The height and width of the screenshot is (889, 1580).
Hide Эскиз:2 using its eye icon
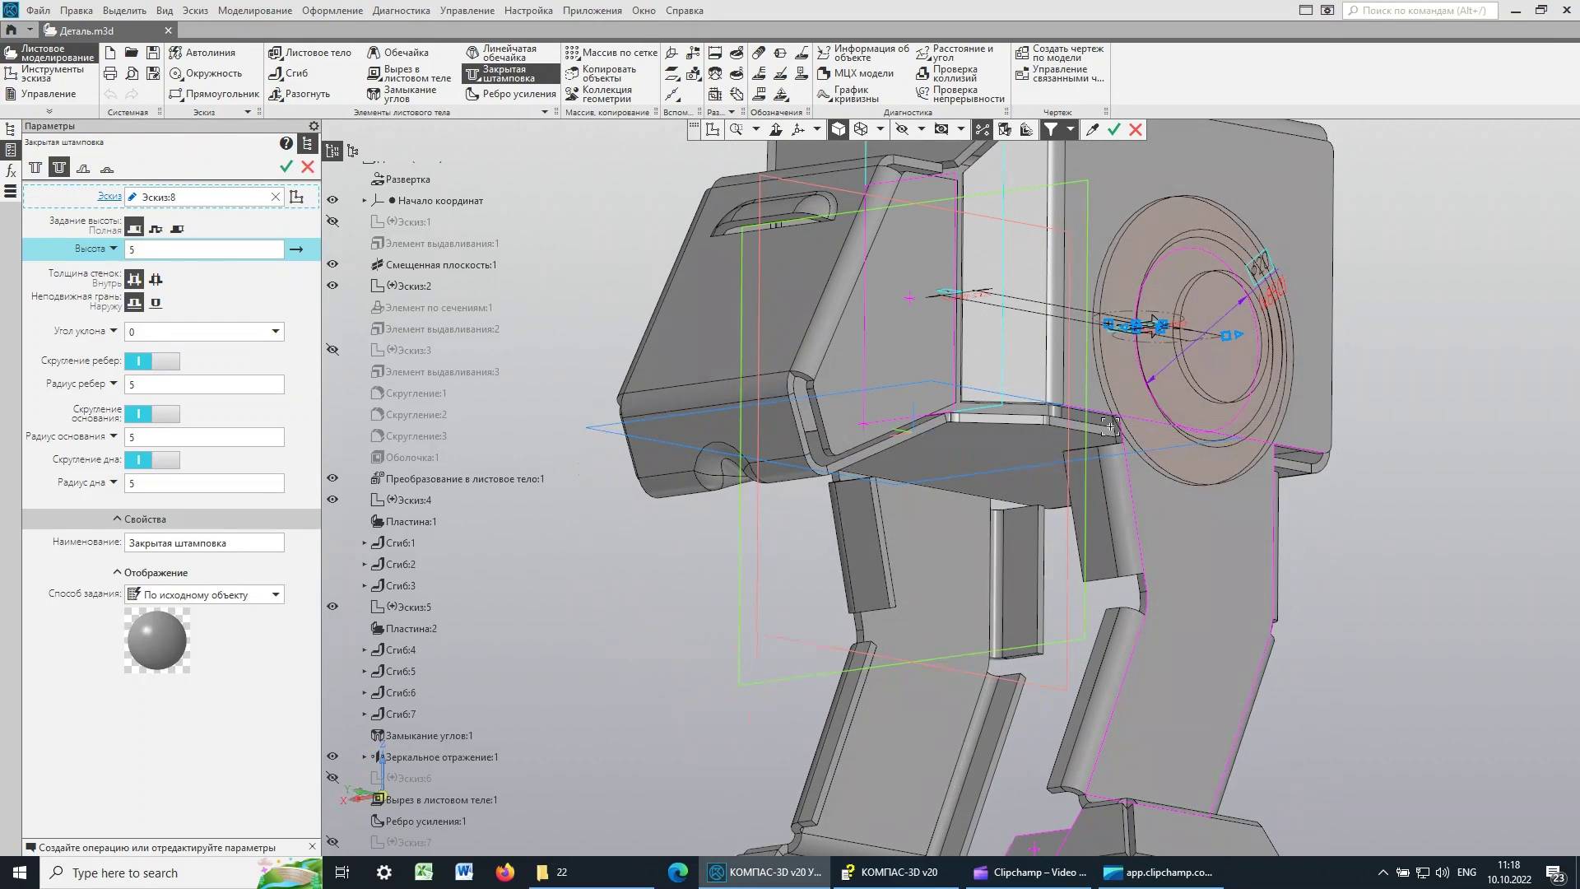[x=332, y=286]
